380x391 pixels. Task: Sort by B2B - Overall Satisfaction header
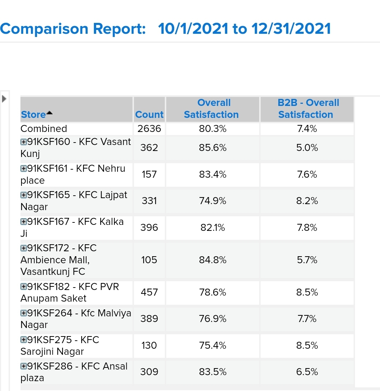pyautogui.click(x=307, y=109)
